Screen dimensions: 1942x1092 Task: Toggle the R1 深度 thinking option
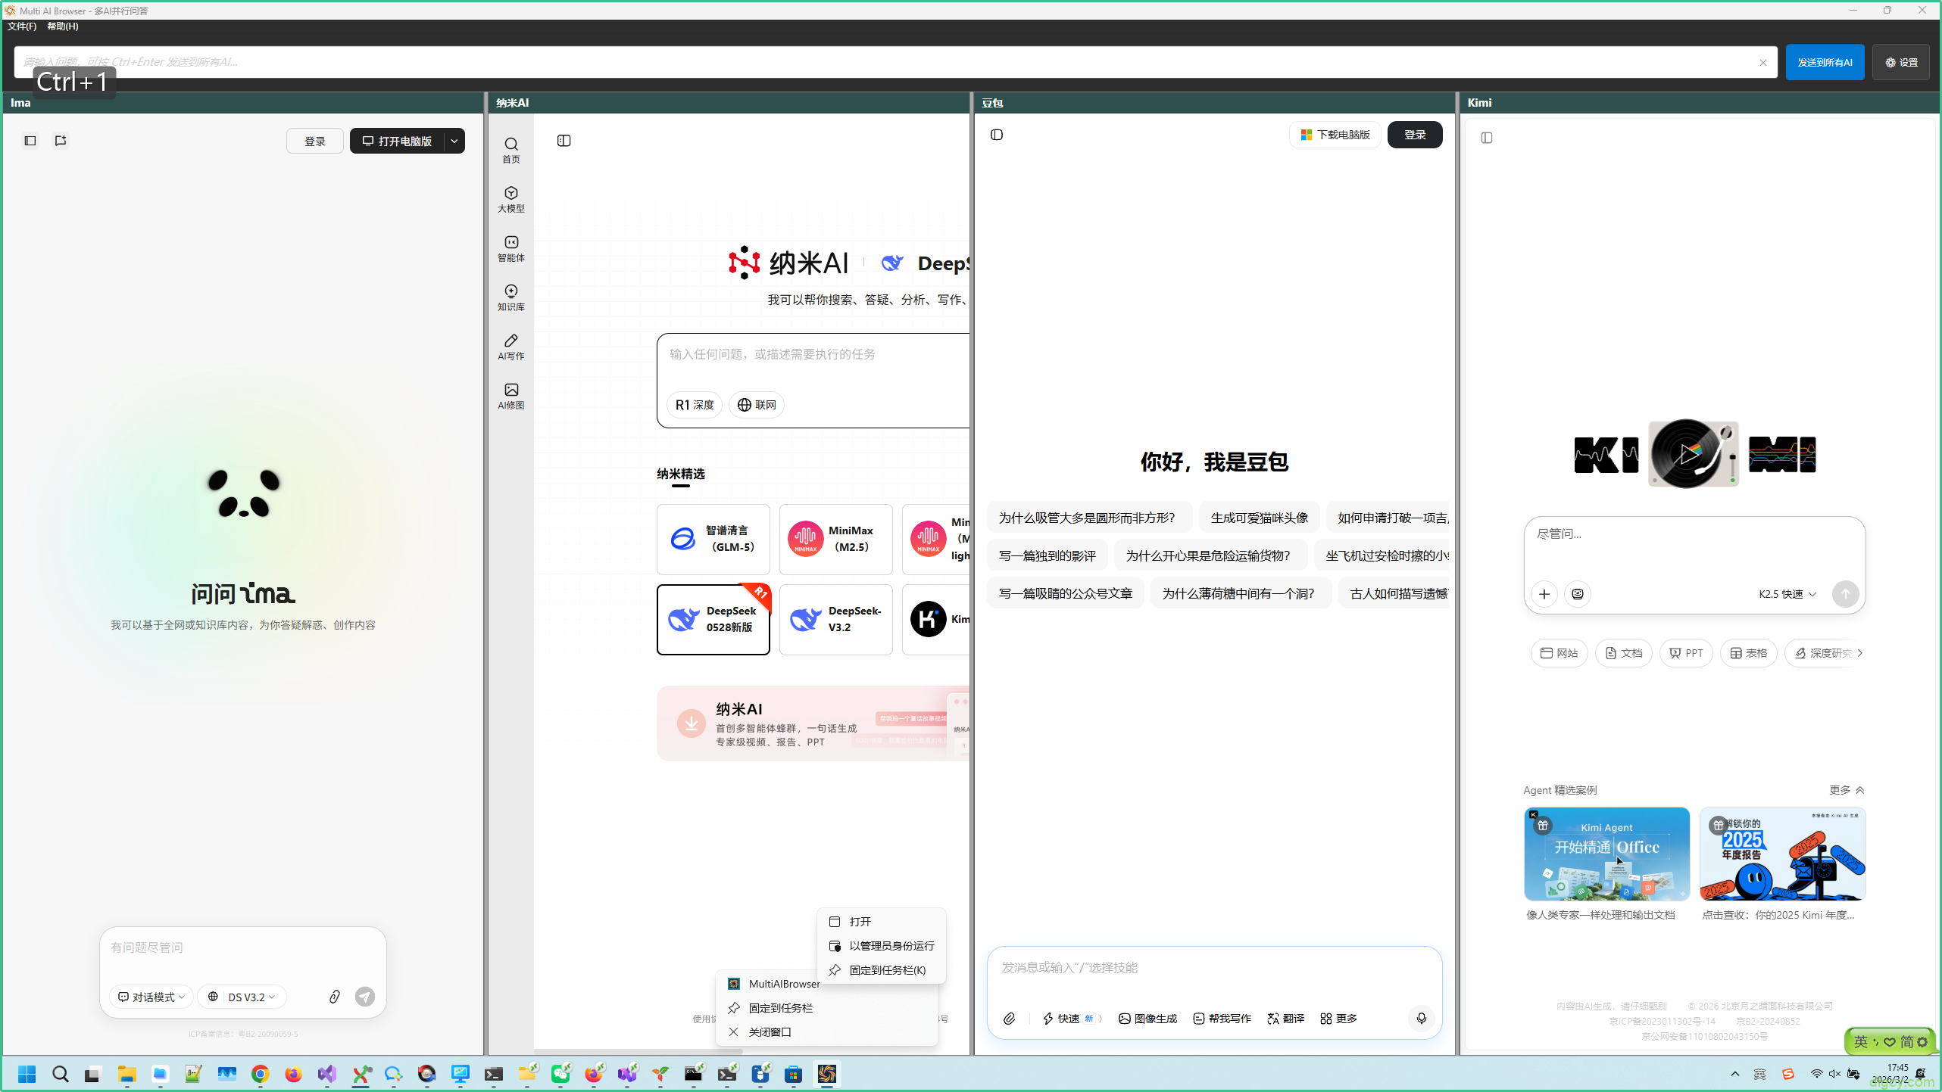coord(695,405)
